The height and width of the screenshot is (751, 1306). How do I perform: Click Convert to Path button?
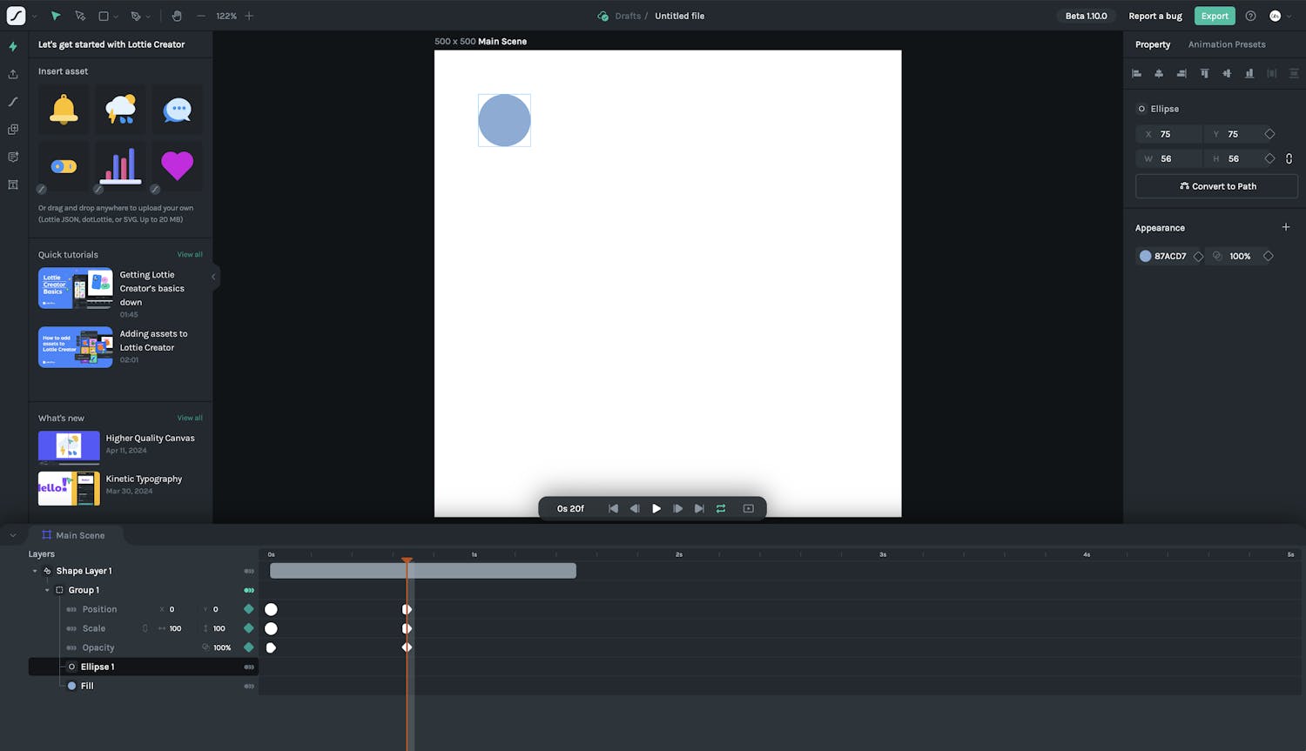1216,186
